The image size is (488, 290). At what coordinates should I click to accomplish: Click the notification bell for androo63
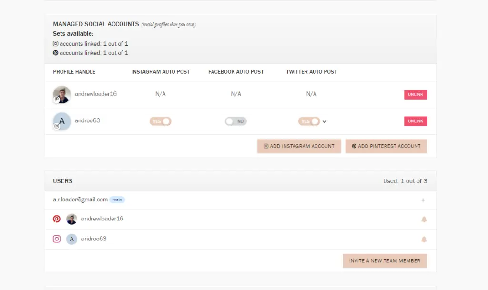click(424, 240)
